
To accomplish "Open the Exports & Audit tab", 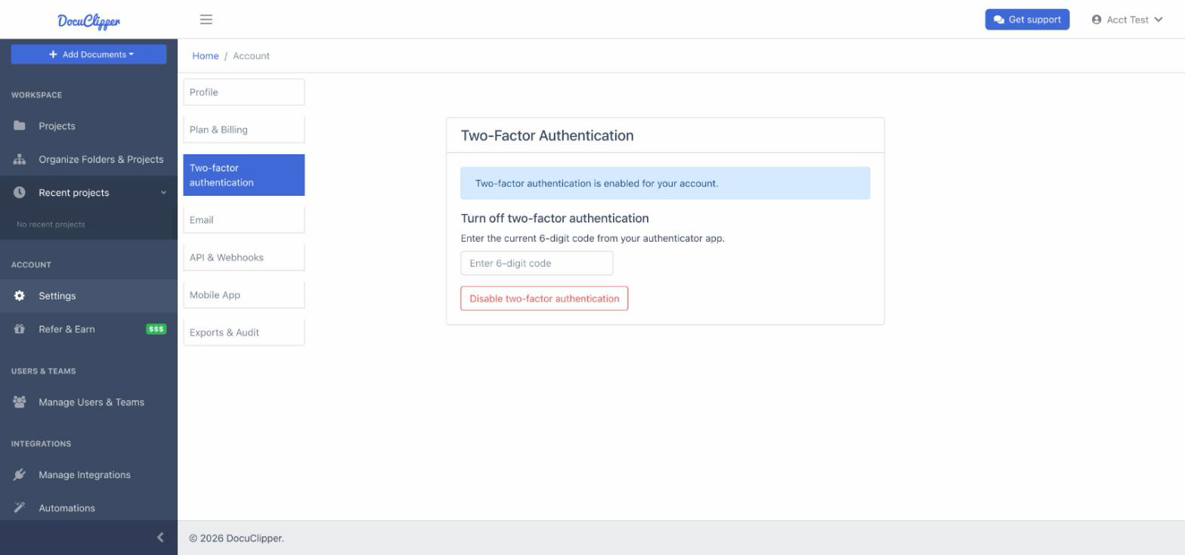I will point(244,333).
